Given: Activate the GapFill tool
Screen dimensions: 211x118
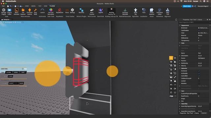Looking at the screenshot, I should point(101,11).
